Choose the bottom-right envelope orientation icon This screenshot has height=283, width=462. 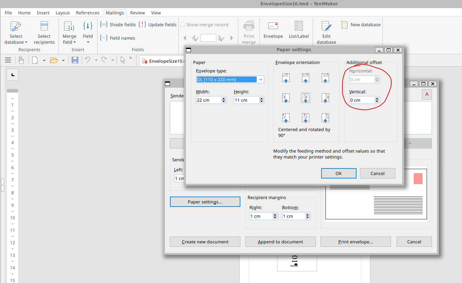(325, 118)
